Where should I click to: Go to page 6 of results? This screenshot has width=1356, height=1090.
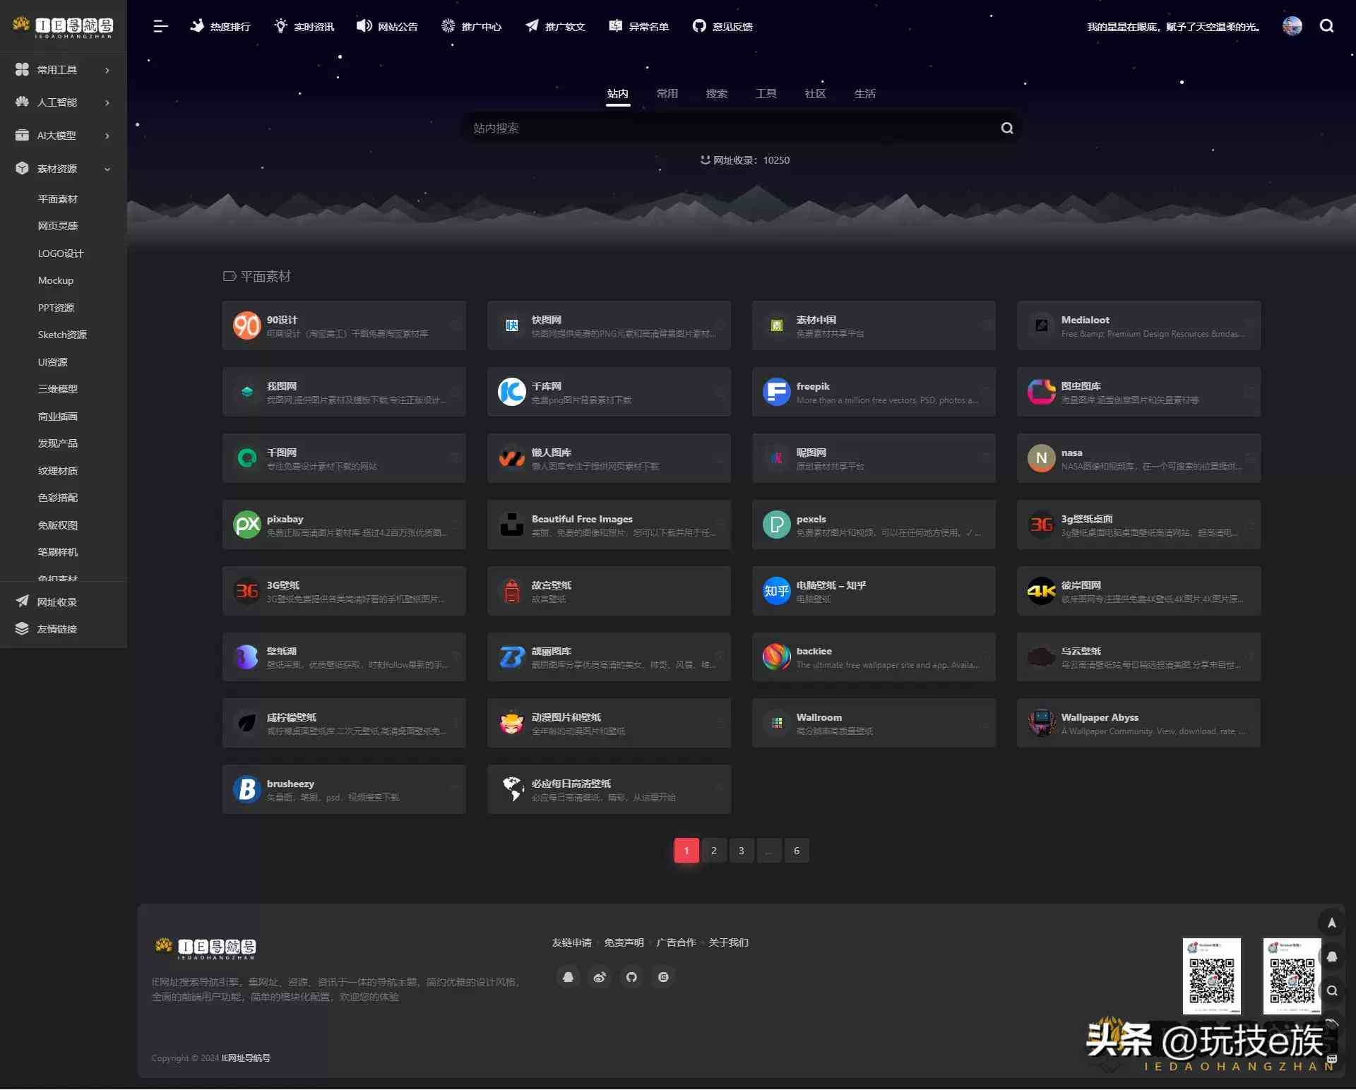(797, 851)
